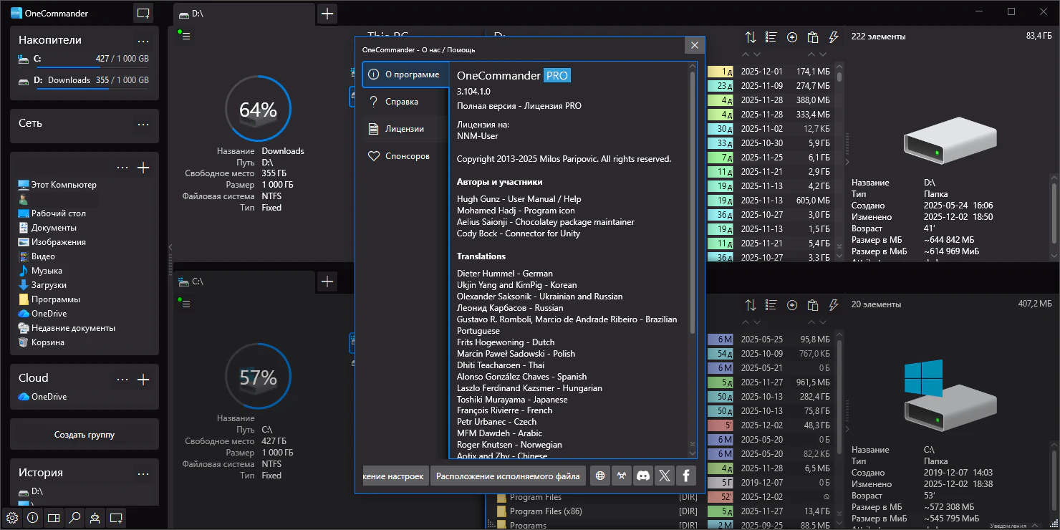Toggle the panel layout icon in bottom toolbar

[x=53, y=517]
